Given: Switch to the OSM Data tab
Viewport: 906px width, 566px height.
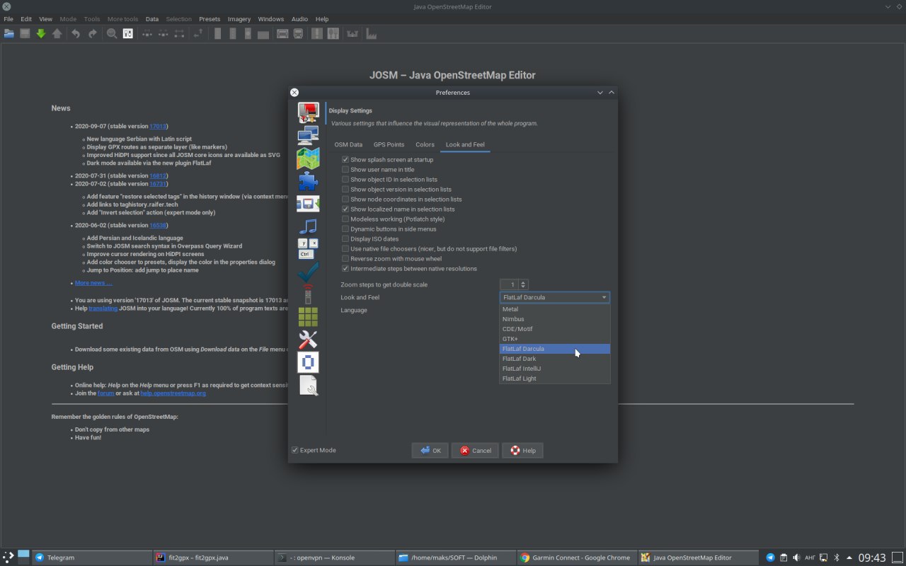Looking at the screenshot, I should (x=348, y=144).
